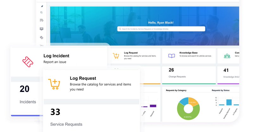Click the 'Change Requests' label
This screenshot has height=132, width=253.
177,77
